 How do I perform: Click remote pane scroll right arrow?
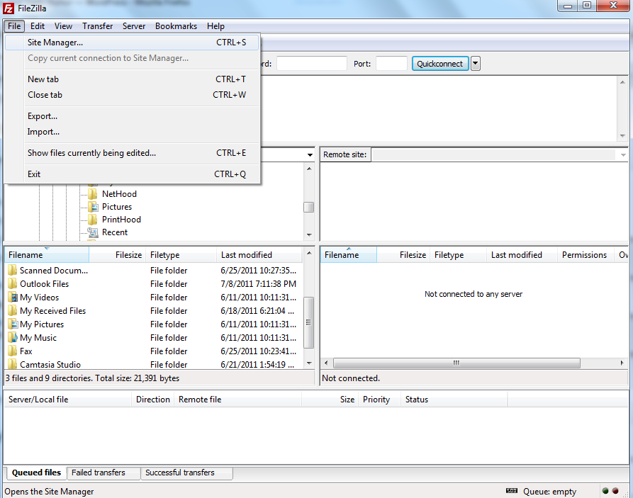point(622,363)
